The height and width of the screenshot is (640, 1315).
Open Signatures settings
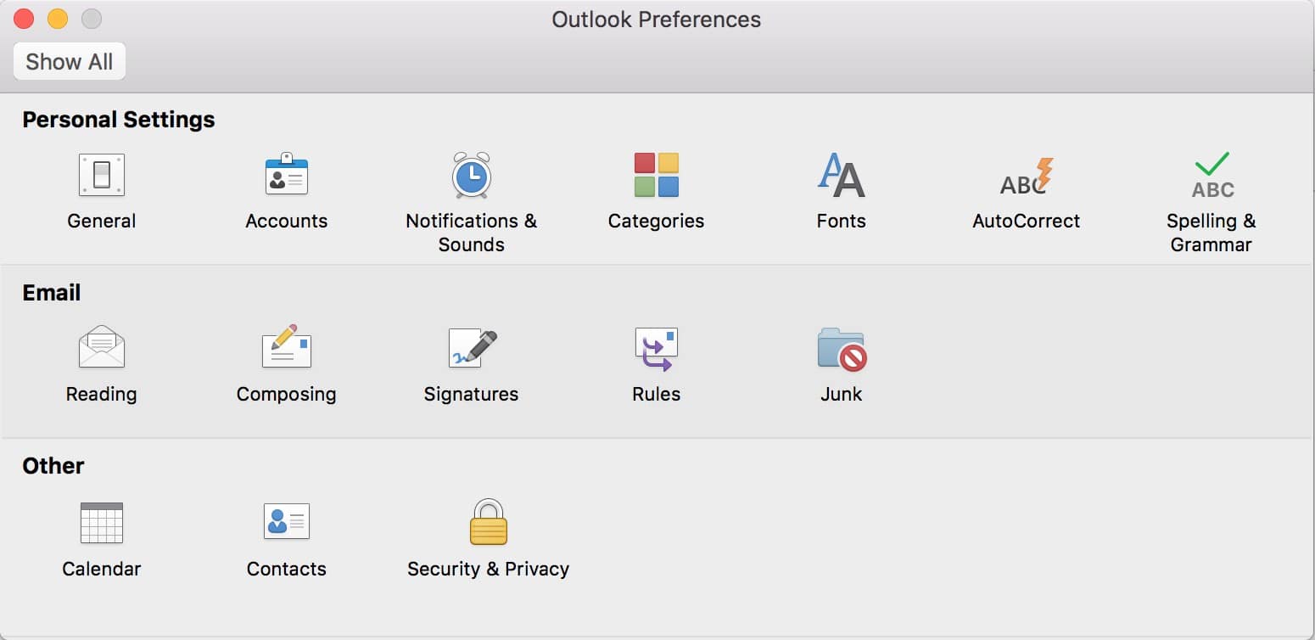[x=471, y=348]
